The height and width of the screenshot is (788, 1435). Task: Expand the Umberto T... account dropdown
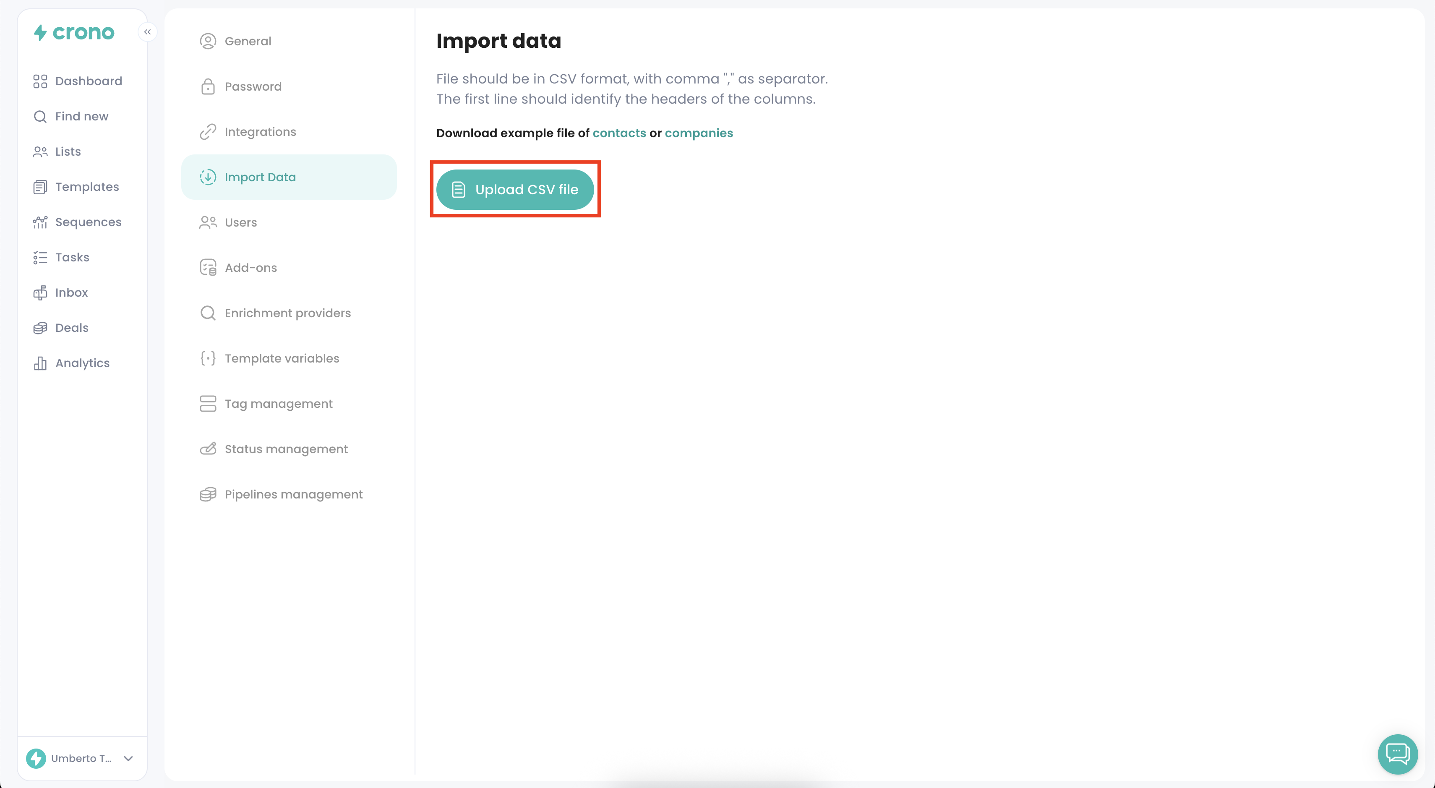129,759
